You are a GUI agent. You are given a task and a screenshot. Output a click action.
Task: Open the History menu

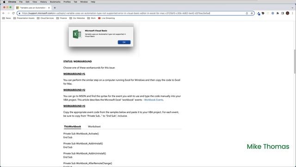click(x=43, y=2)
